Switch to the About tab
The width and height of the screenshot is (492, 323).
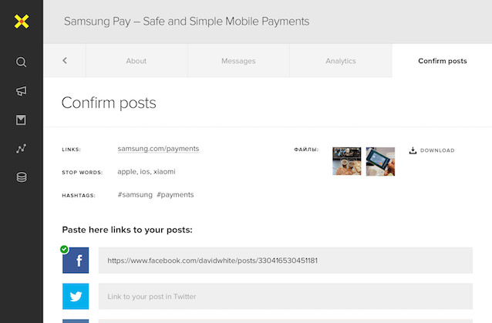point(136,61)
